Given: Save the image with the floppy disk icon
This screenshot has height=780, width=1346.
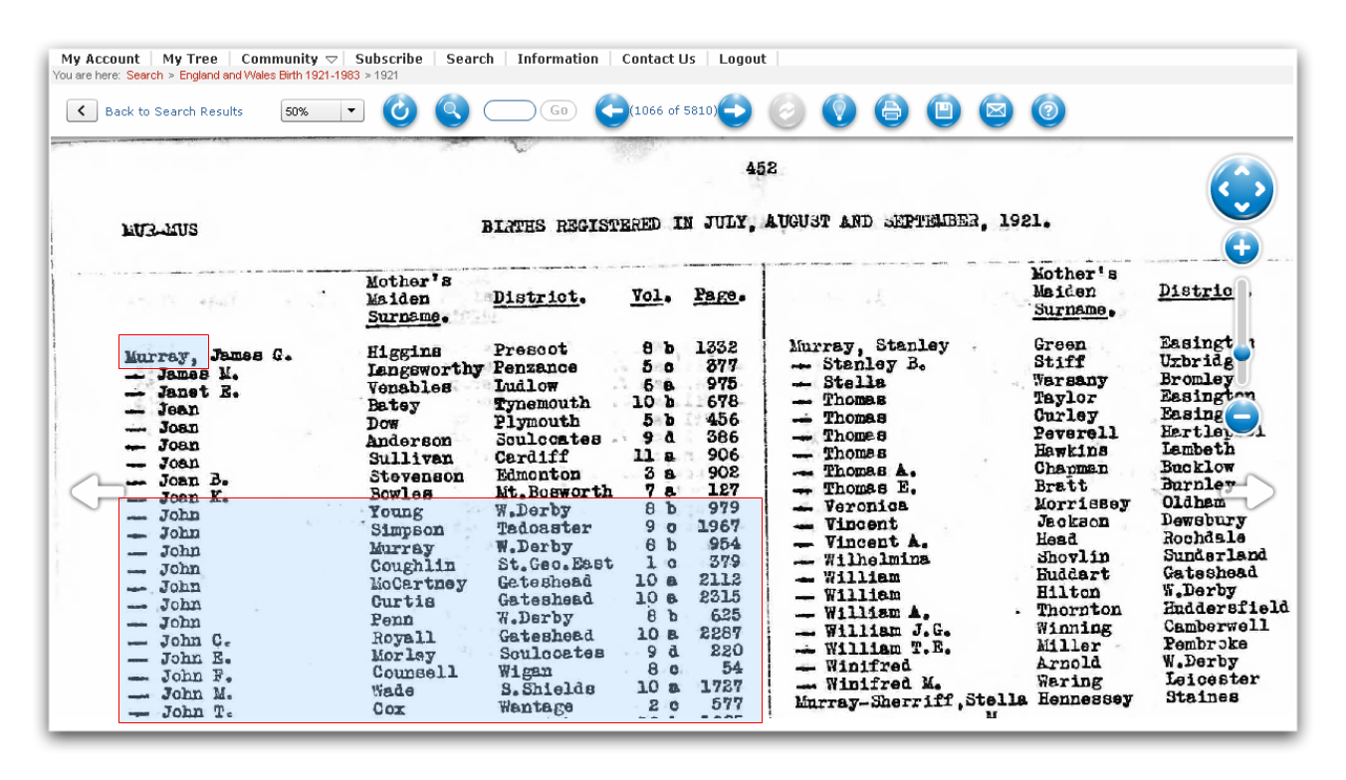Looking at the screenshot, I should [x=944, y=110].
